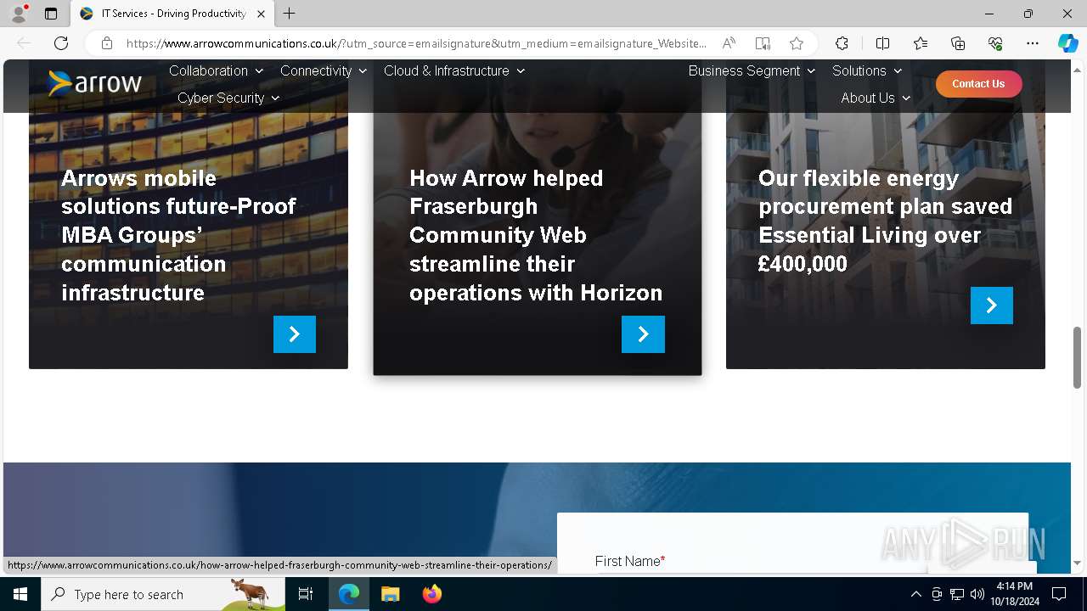Open Immersive Reader icon
Image resolution: width=1087 pixels, height=611 pixels.
763,43
